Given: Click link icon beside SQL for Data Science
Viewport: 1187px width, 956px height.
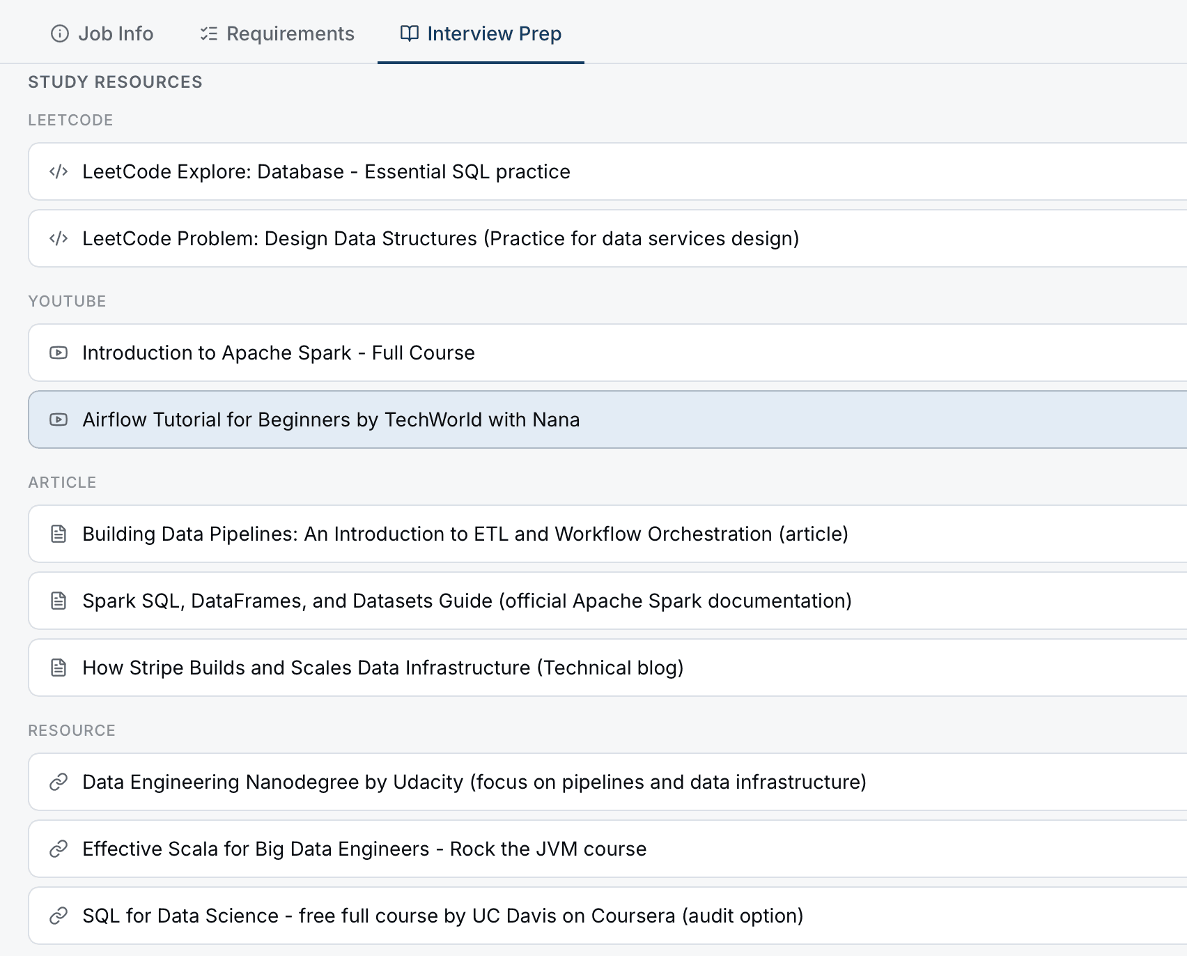Looking at the screenshot, I should click(59, 916).
